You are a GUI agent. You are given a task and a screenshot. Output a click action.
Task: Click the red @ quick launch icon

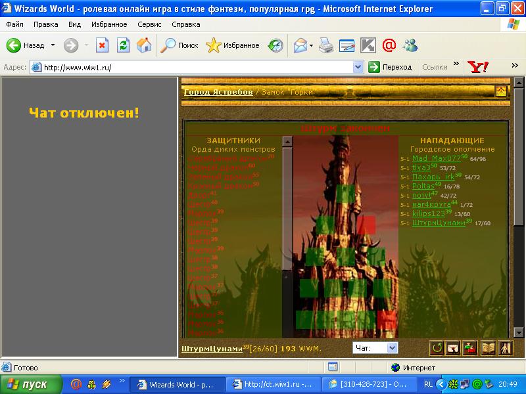(x=76, y=384)
